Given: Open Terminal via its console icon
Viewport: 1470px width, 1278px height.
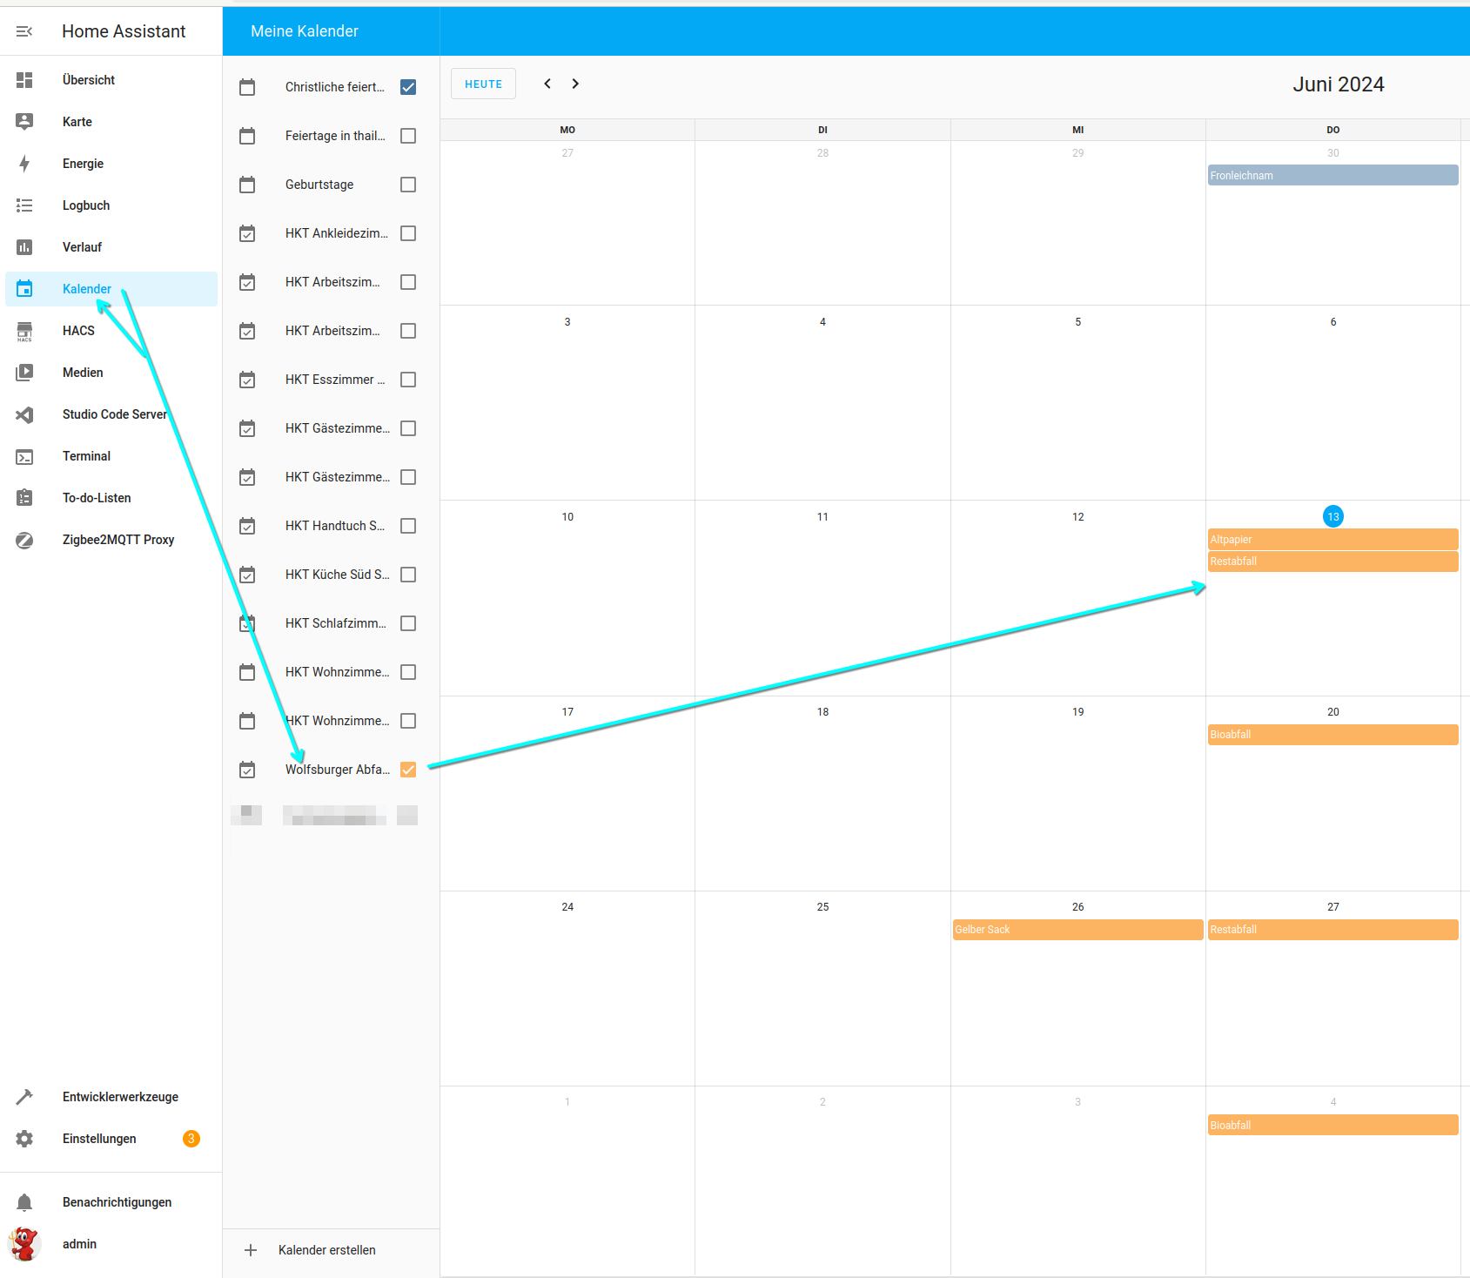Looking at the screenshot, I should point(24,456).
